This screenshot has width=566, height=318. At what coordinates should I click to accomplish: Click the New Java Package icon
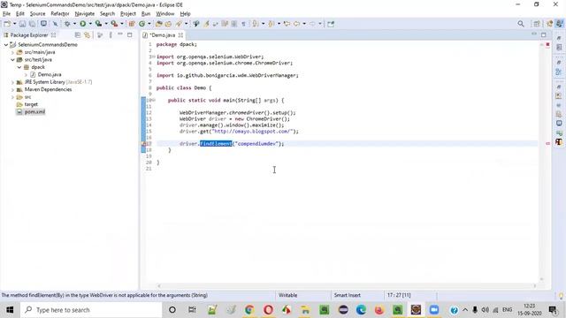(x=132, y=24)
